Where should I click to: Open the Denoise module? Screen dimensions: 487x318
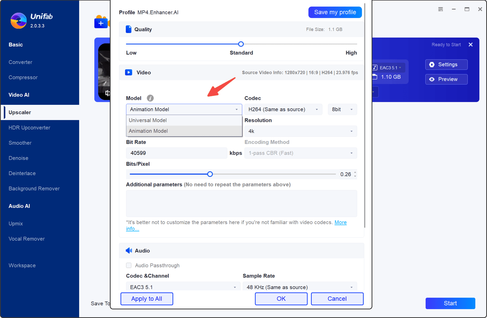19,158
